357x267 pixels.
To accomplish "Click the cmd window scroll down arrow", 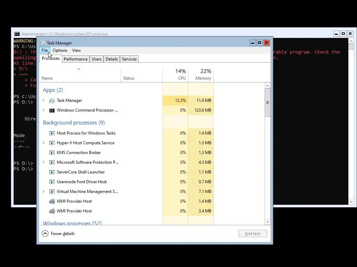I will (x=351, y=202).
